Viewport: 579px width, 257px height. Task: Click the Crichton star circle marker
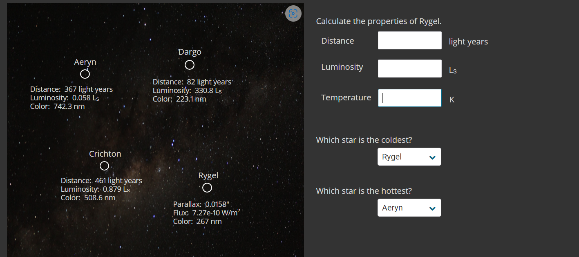pyautogui.click(x=105, y=166)
